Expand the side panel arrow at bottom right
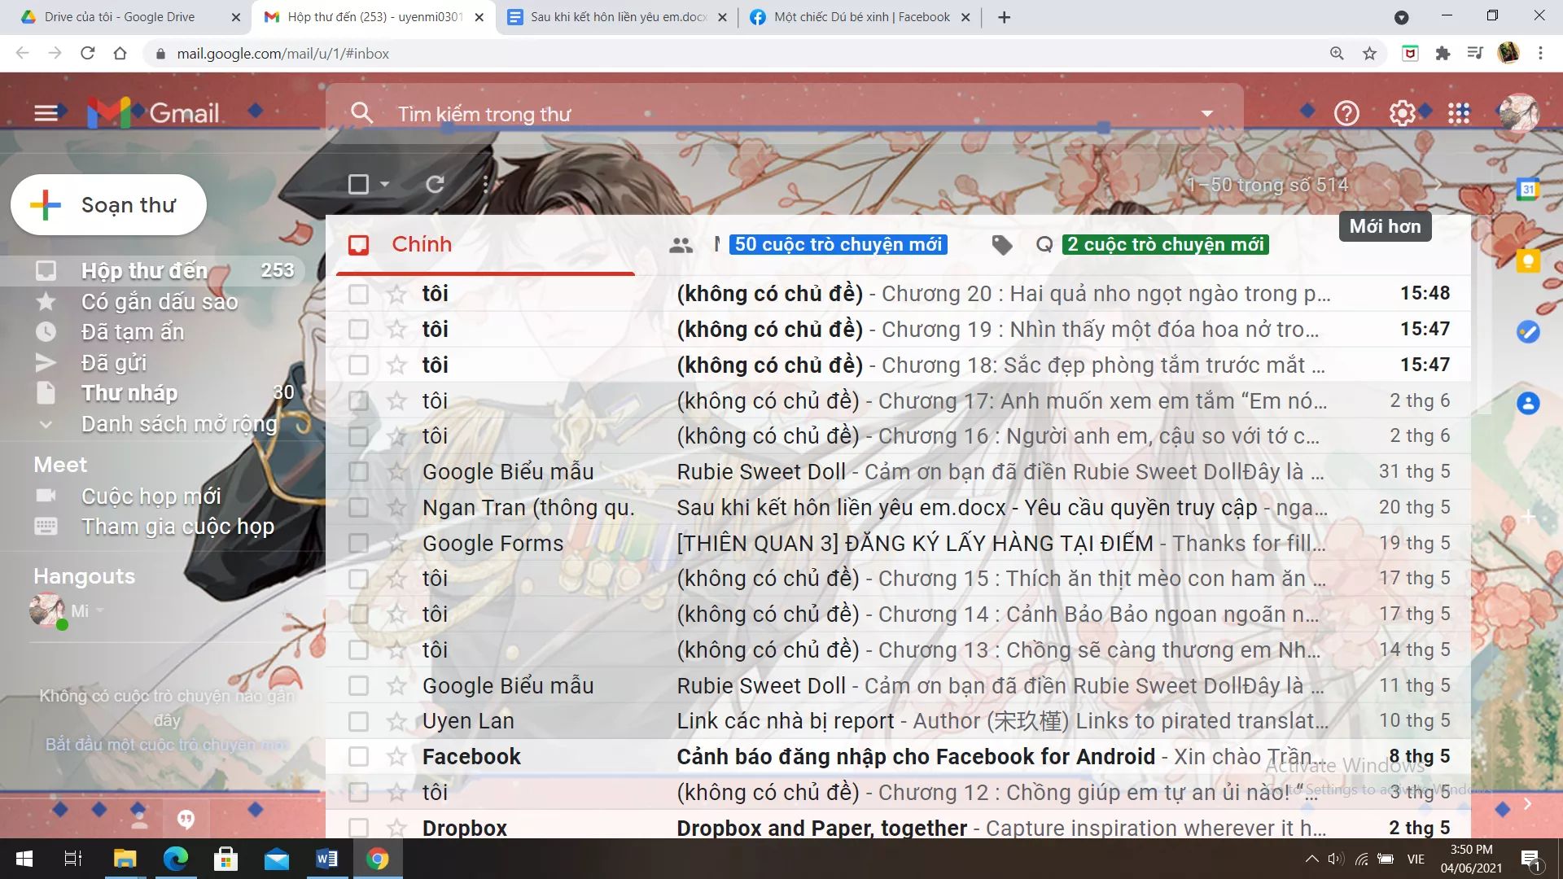The height and width of the screenshot is (879, 1563). [x=1527, y=804]
